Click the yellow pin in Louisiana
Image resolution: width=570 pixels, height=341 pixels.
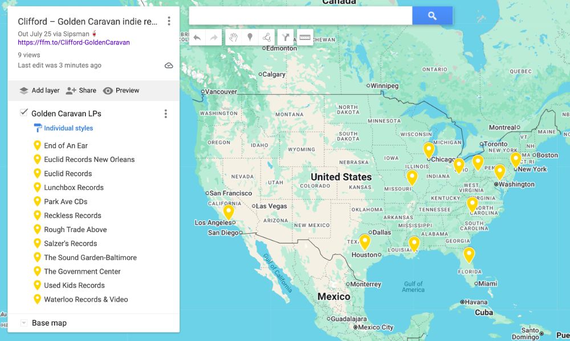tap(414, 243)
